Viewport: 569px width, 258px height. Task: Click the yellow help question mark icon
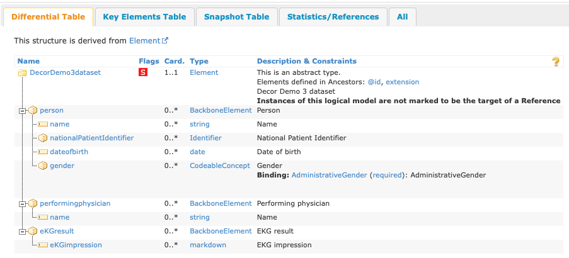pyautogui.click(x=556, y=62)
